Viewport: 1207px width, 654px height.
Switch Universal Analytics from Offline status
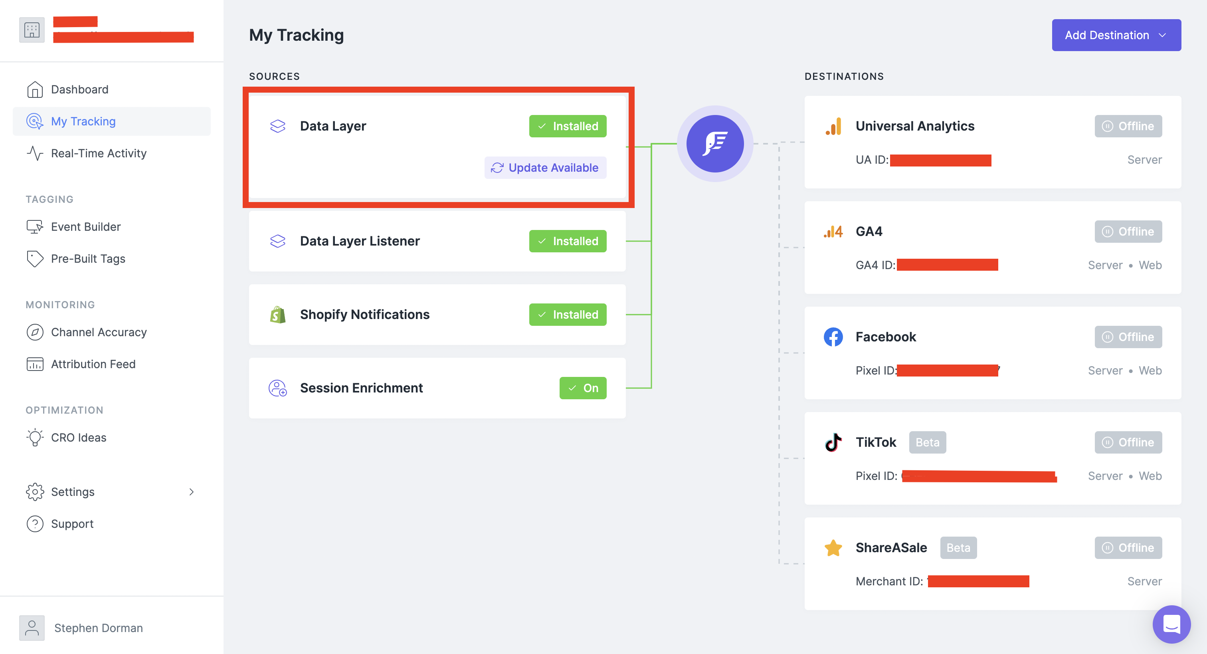pos(1128,126)
